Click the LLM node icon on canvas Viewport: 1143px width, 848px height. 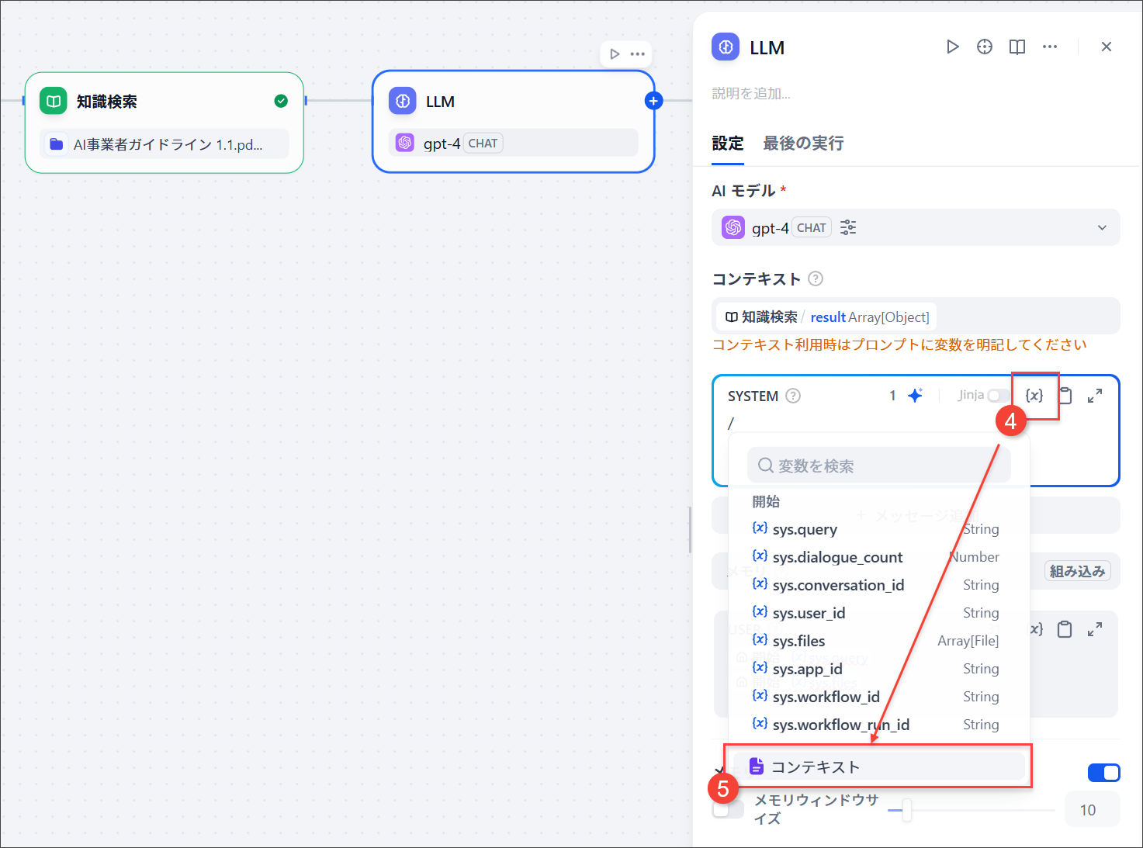403,101
